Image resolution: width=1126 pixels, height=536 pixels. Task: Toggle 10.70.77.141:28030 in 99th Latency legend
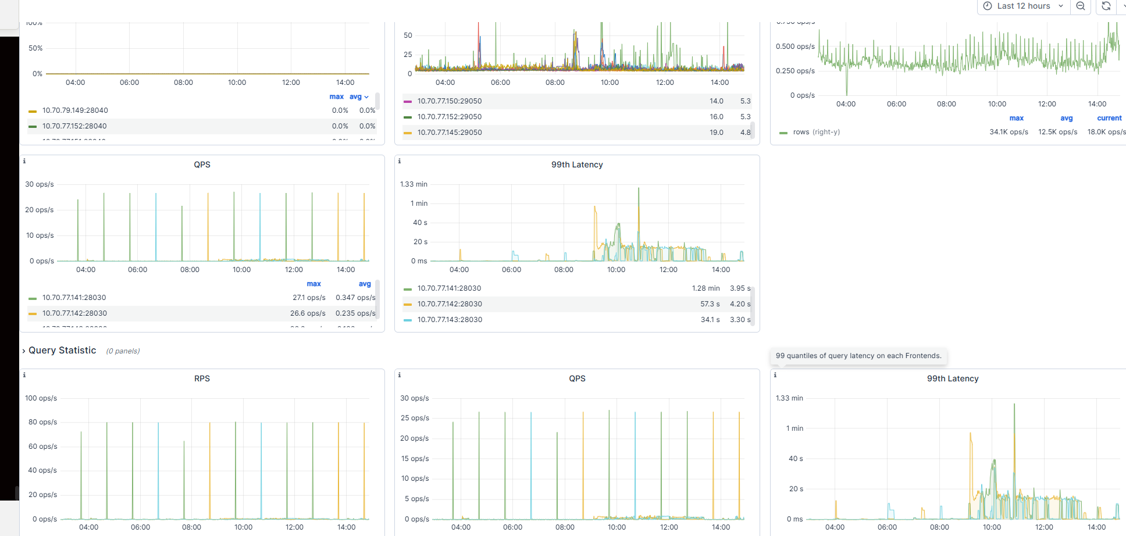coord(449,288)
